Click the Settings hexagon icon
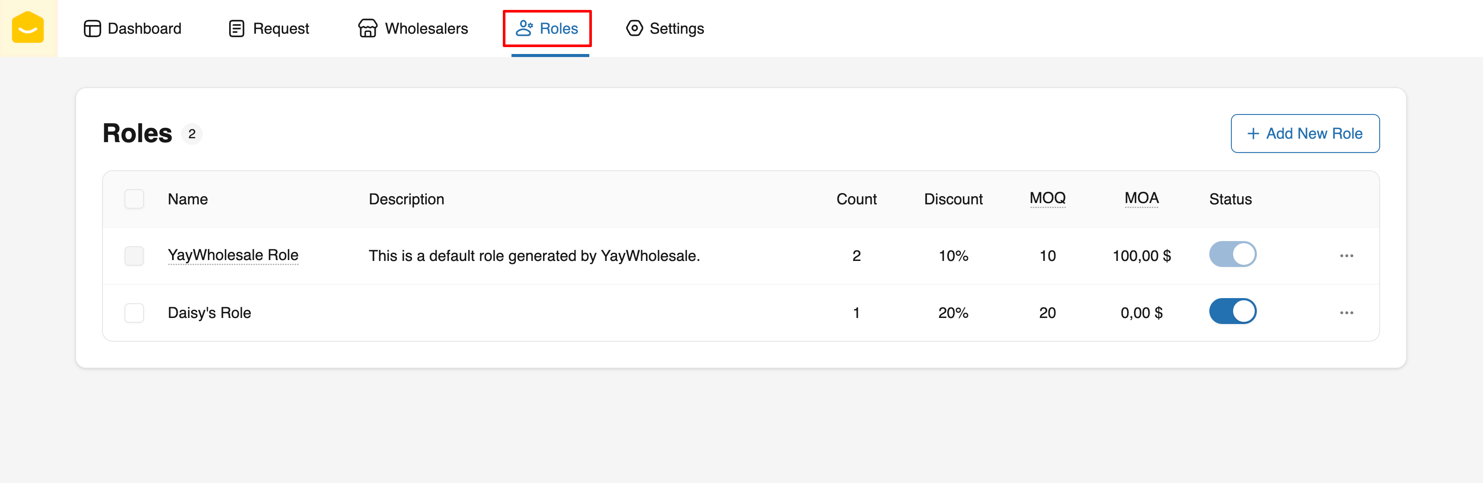 pyautogui.click(x=634, y=28)
